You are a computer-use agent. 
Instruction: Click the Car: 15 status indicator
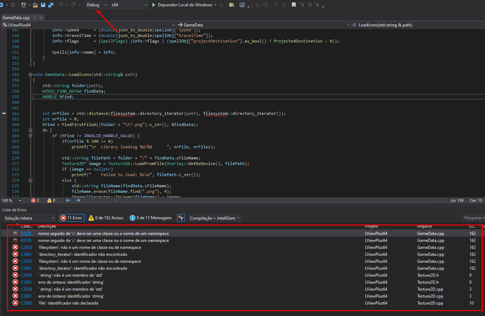[x=476, y=200]
